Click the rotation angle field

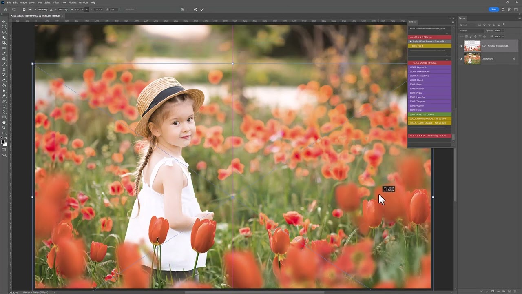[x=113, y=9]
